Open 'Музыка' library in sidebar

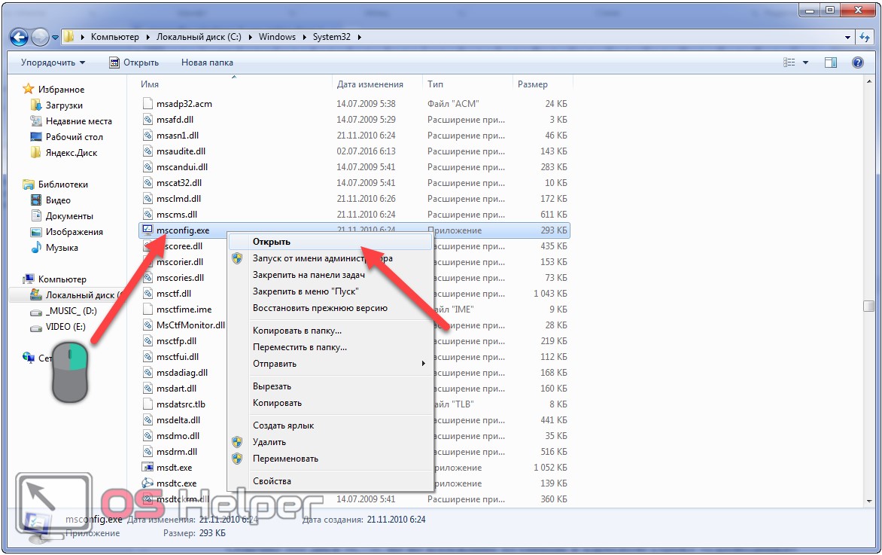coord(62,247)
